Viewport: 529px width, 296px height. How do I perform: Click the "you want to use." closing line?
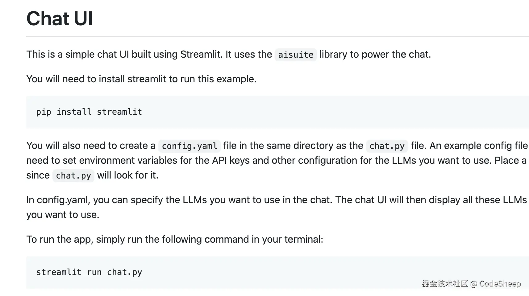click(63, 215)
